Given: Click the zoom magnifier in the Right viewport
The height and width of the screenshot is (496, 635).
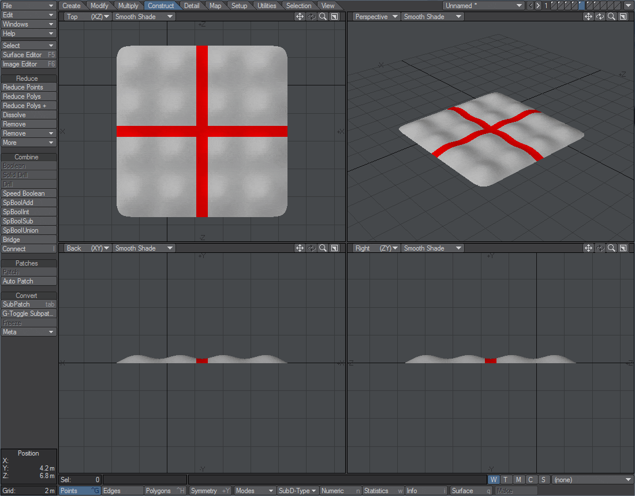Looking at the screenshot, I should pos(611,248).
